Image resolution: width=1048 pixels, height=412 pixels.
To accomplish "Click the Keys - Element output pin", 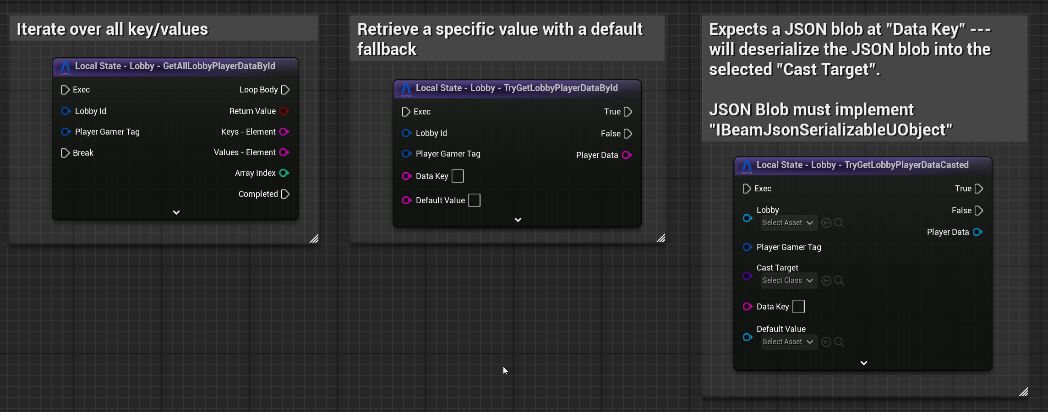I will (284, 132).
